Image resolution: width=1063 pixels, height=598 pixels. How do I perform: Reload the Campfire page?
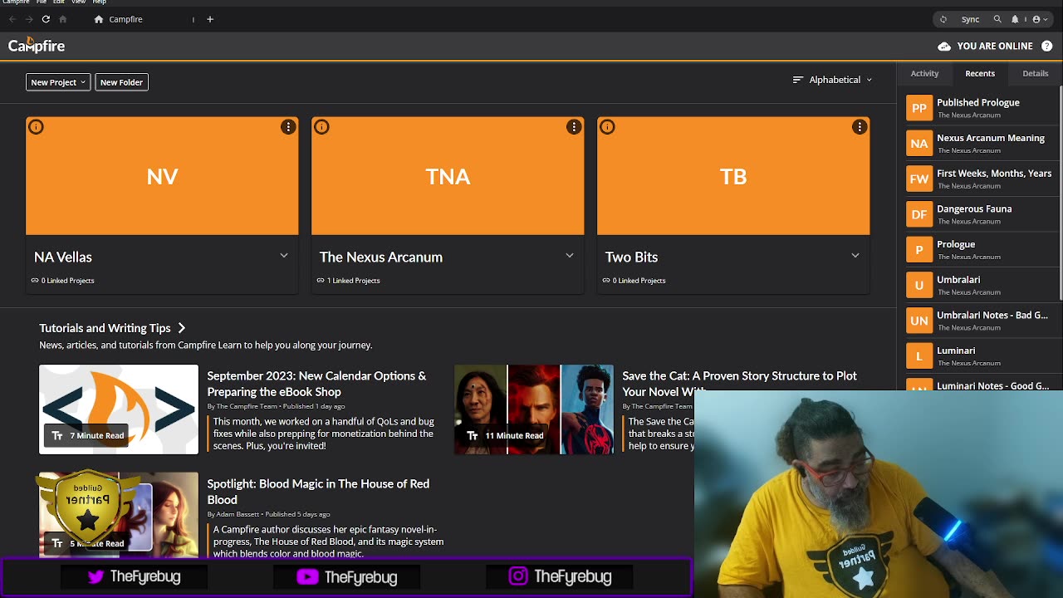tap(46, 19)
